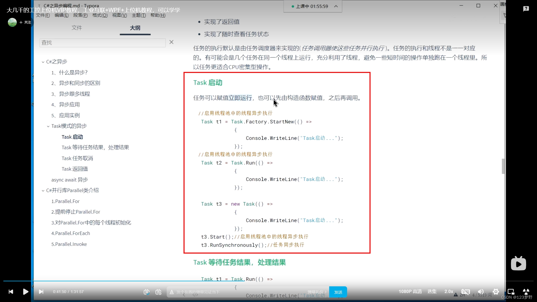This screenshot has height=302, width=537.
Task: Click t3.RunSynchronously() code line
Action: point(252,245)
